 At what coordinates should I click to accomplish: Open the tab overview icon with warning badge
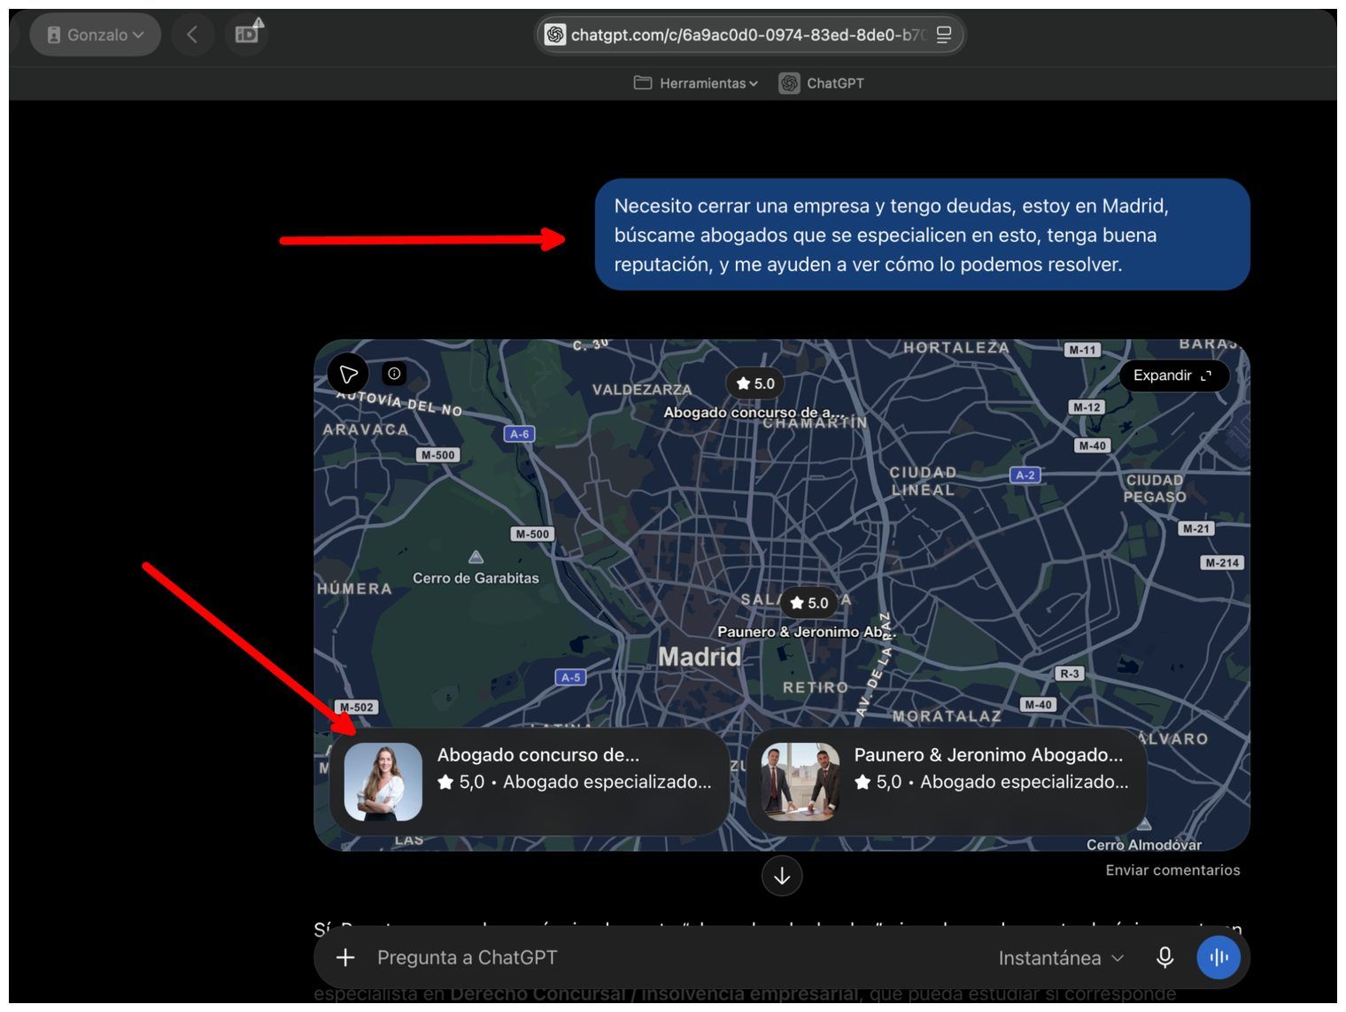coord(248,35)
